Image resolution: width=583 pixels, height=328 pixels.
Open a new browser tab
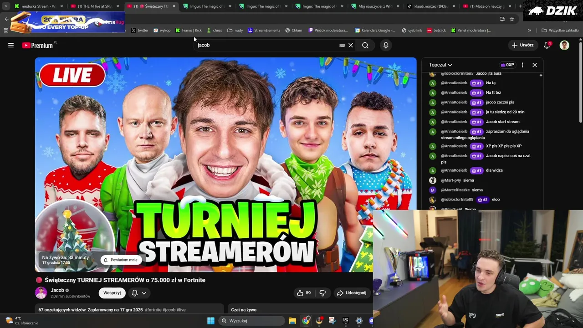coord(521,6)
